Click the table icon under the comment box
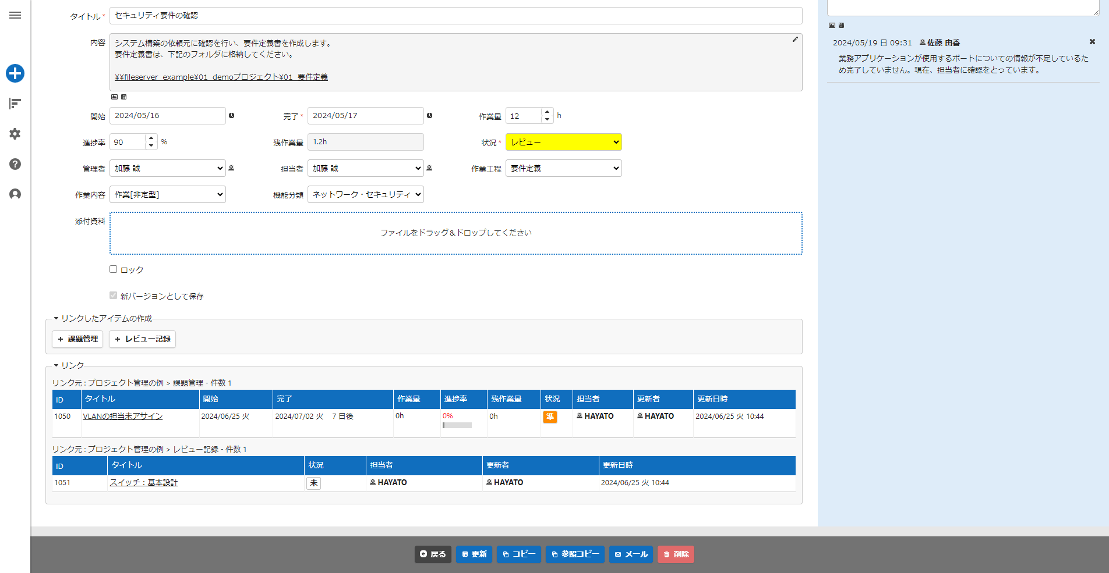The height and width of the screenshot is (573, 1109). point(841,26)
